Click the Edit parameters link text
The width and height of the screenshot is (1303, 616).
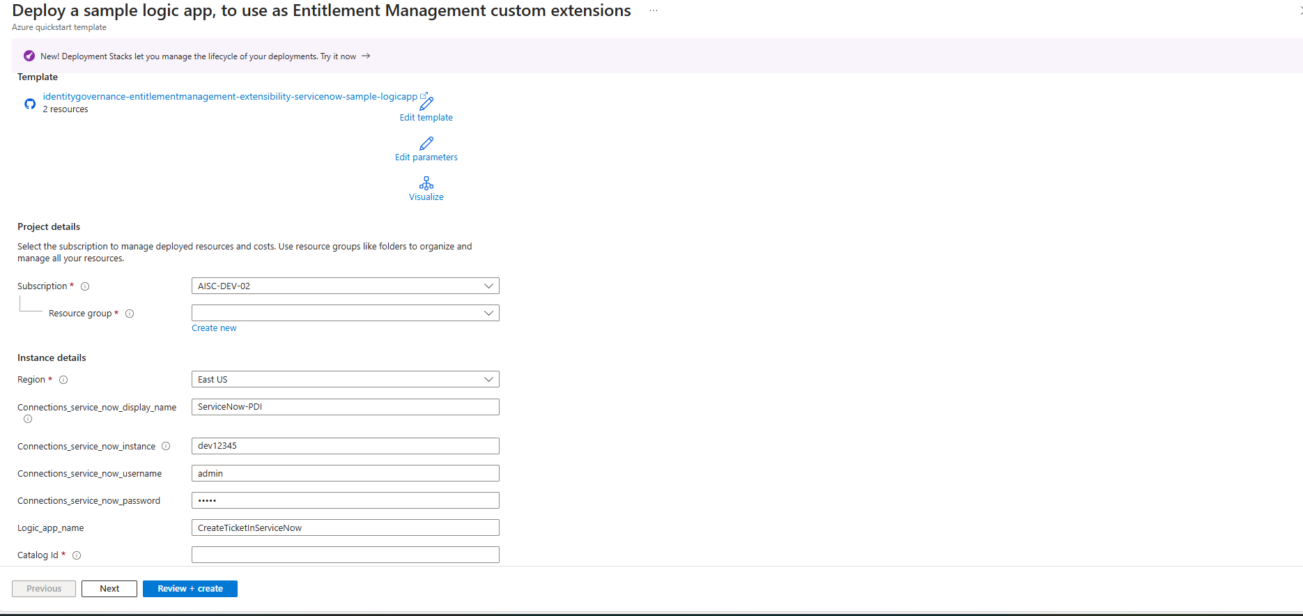pyautogui.click(x=426, y=157)
